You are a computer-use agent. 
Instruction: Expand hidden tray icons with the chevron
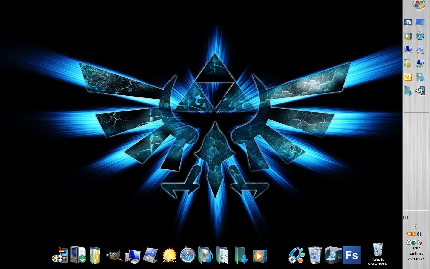416,227
